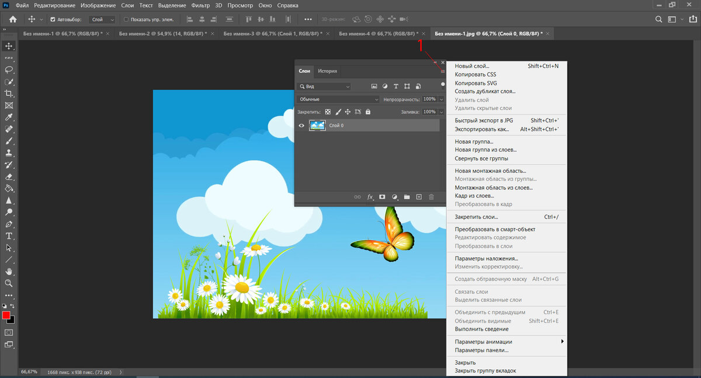
Task: Select the Eyedropper tool
Action: [9, 117]
